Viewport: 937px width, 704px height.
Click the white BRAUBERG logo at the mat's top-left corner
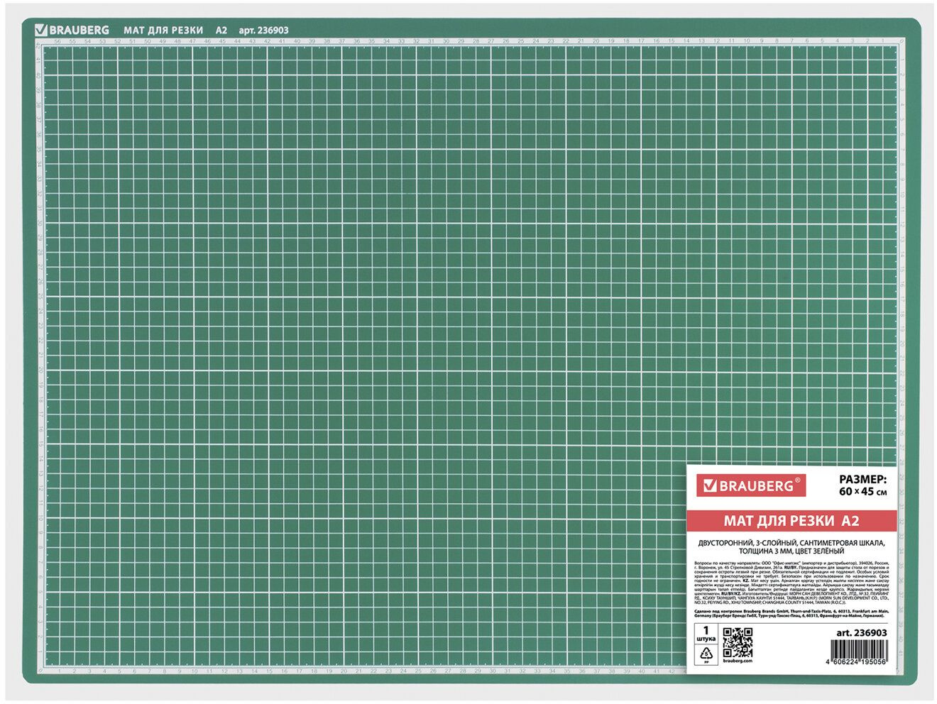click(72, 30)
